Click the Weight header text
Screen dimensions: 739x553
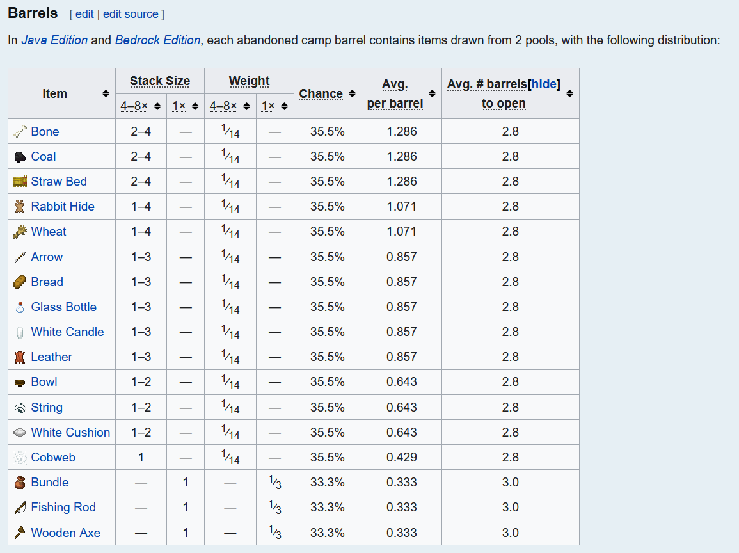click(250, 81)
